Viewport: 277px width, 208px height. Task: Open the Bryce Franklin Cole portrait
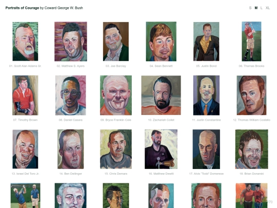116,96
